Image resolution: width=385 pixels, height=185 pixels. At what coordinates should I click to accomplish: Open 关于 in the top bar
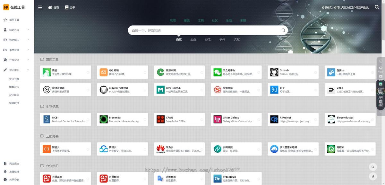[x=70, y=7]
